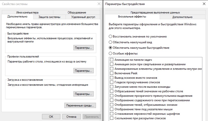Open Параметры in the Быстродействие section

[84, 47]
